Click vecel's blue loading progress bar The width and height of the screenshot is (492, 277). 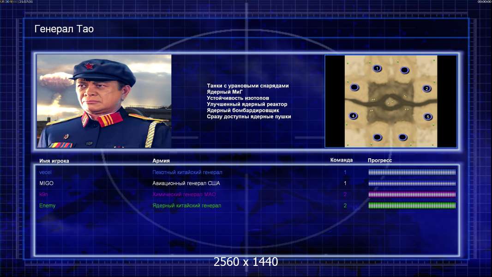tap(412, 172)
